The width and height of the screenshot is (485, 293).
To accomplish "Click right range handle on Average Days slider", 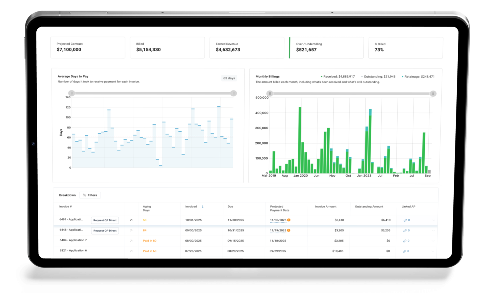I will click(233, 93).
